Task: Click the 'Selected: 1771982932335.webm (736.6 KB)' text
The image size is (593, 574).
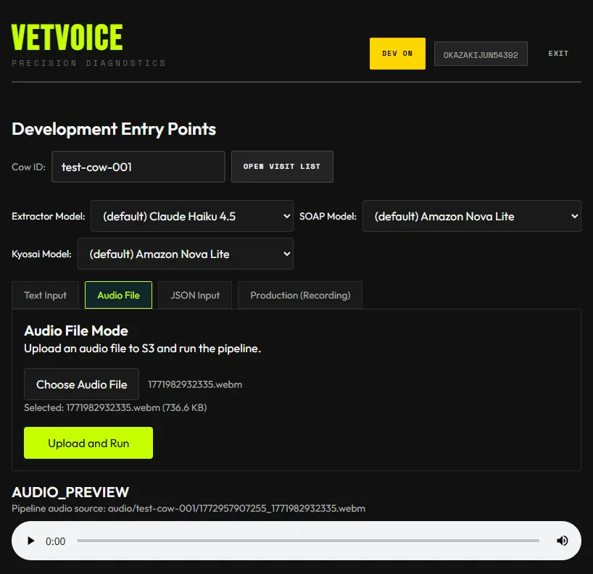Action: pos(115,407)
